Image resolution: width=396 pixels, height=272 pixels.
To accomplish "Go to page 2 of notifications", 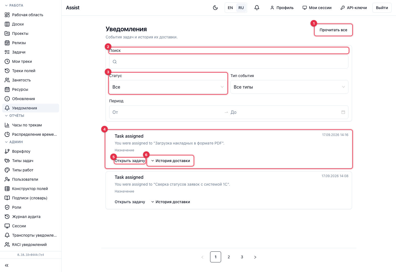I will pos(229,257).
